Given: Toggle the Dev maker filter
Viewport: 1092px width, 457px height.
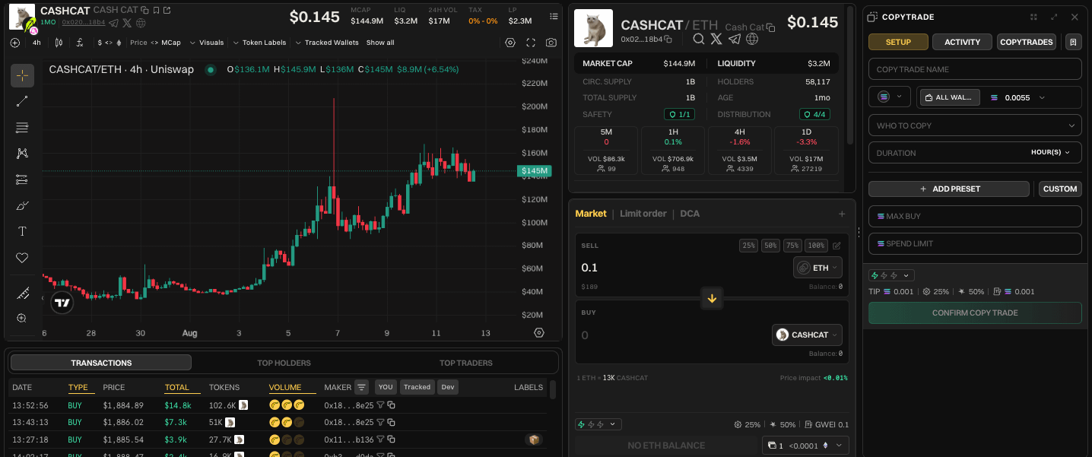Looking at the screenshot, I should coord(448,387).
